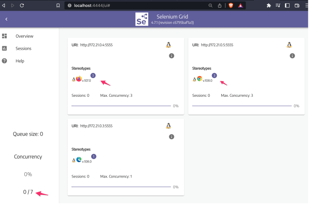Viewport: 314px width, 209px height.
Task: Click the Edge v.108.0 stereotype icon
Action: tap(79, 160)
